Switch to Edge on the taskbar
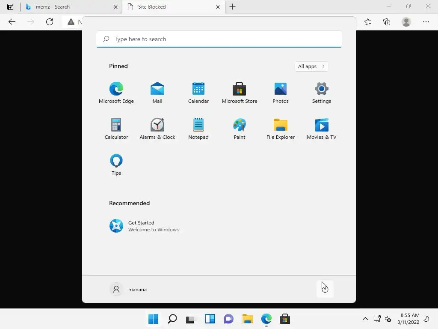This screenshot has height=329, width=438. tap(266, 319)
